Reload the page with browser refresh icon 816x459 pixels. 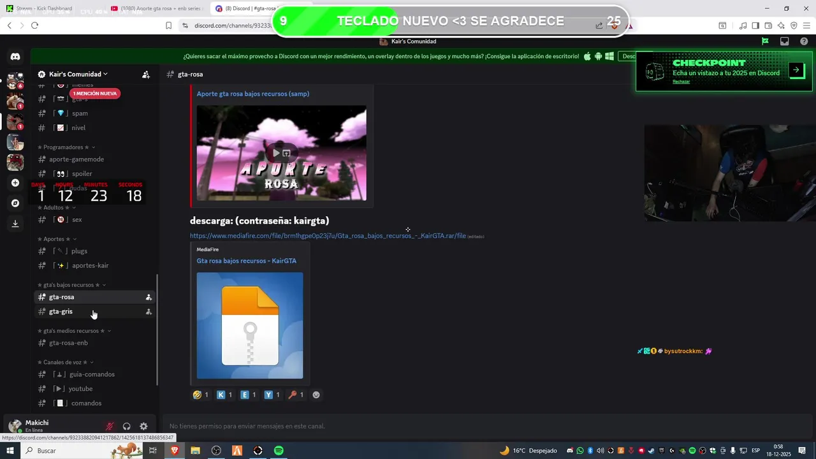(x=34, y=25)
